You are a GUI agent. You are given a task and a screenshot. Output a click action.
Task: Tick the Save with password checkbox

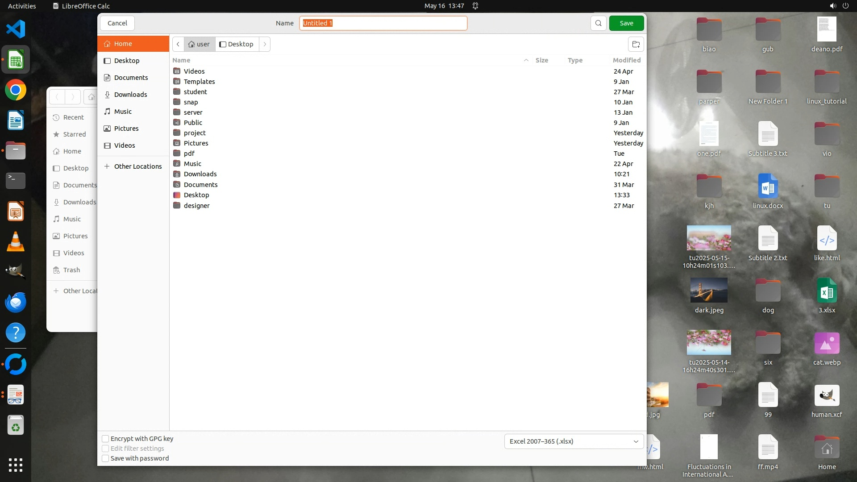click(x=106, y=458)
